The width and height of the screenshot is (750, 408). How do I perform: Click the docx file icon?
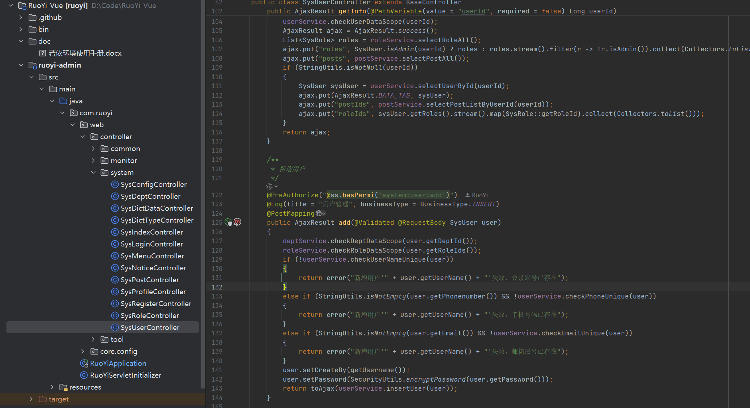click(43, 53)
